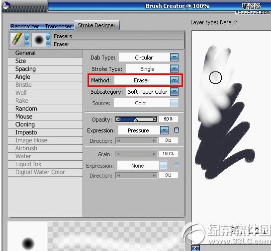Image resolution: width=271 pixels, height=251 pixels.
Task: Open the Spacing settings category
Action: [x=45, y=69]
